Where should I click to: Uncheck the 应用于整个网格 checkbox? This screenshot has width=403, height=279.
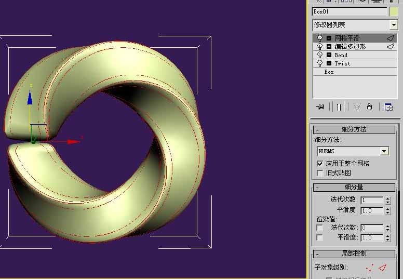point(320,164)
